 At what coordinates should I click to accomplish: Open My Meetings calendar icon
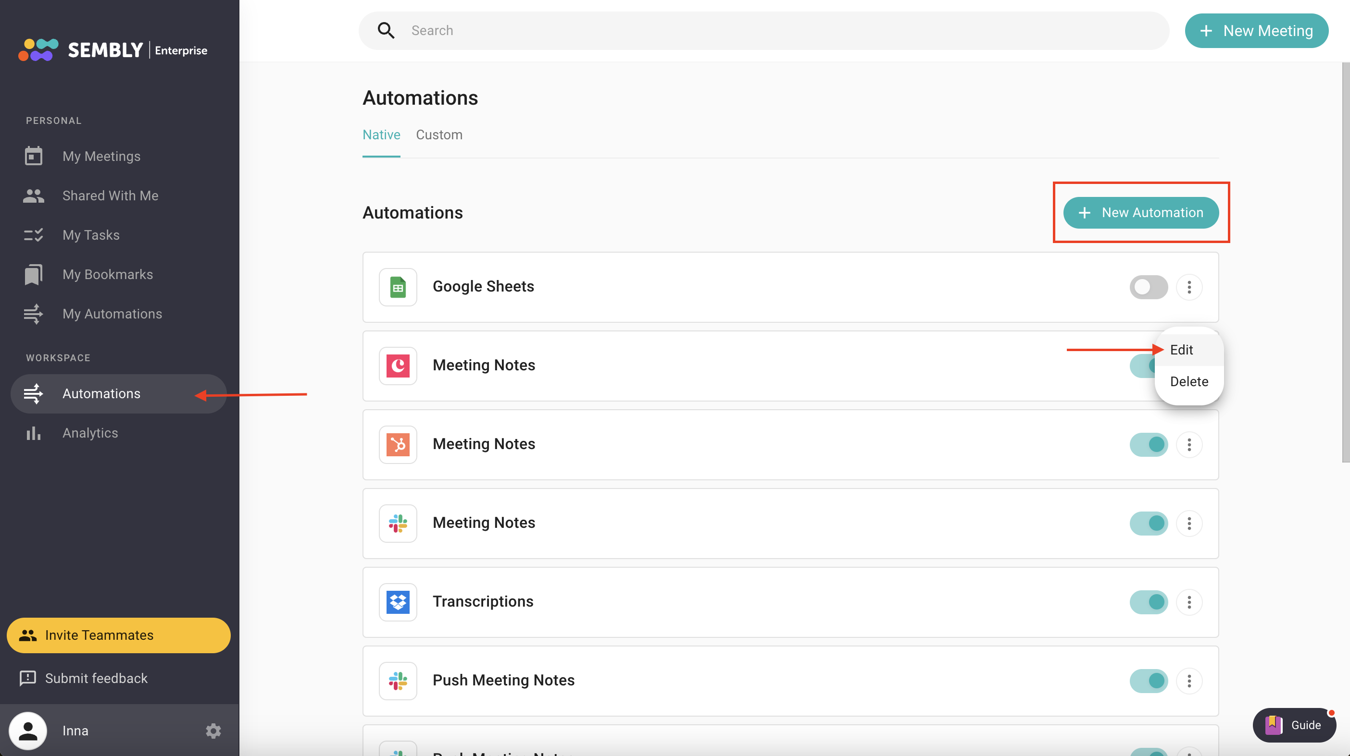pos(34,156)
